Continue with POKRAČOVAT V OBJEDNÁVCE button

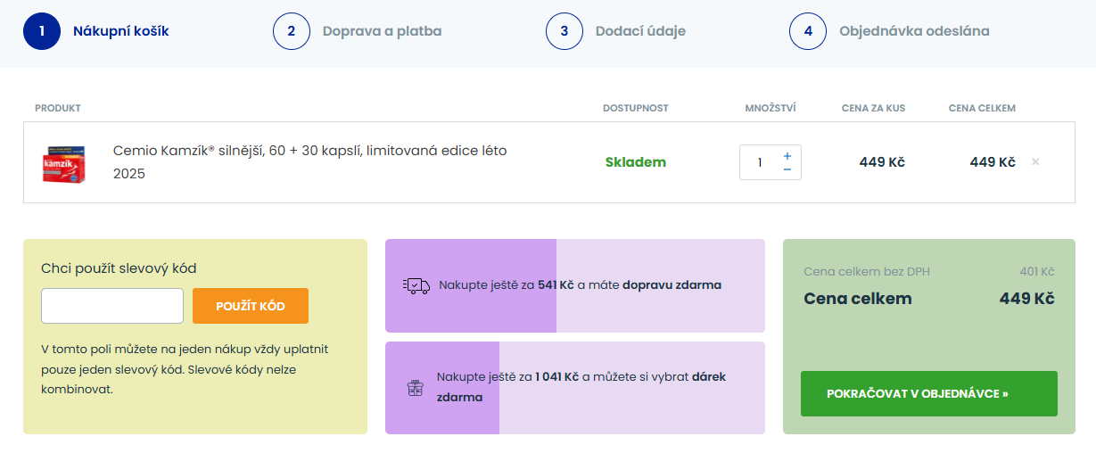(x=929, y=393)
